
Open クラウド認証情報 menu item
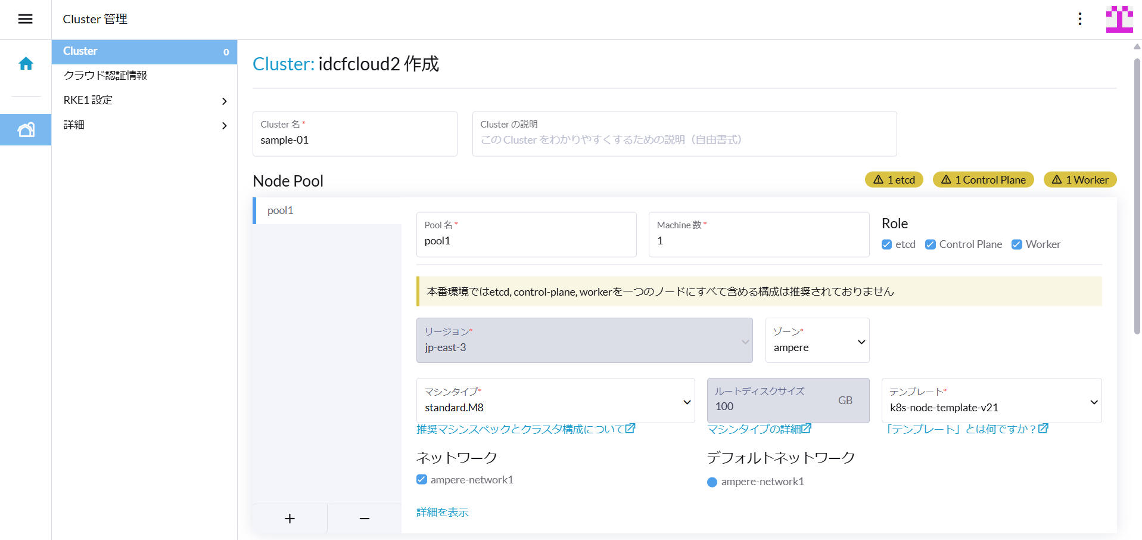point(105,76)
